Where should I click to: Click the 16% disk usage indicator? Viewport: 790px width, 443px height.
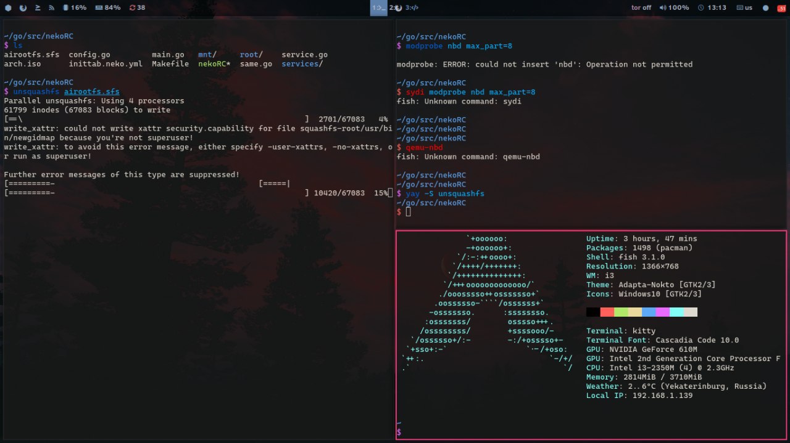[x=75, y=8]
